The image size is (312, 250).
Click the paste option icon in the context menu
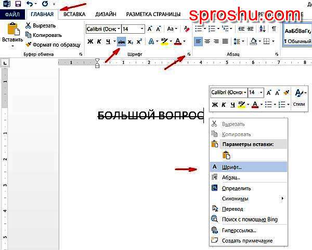226,155
